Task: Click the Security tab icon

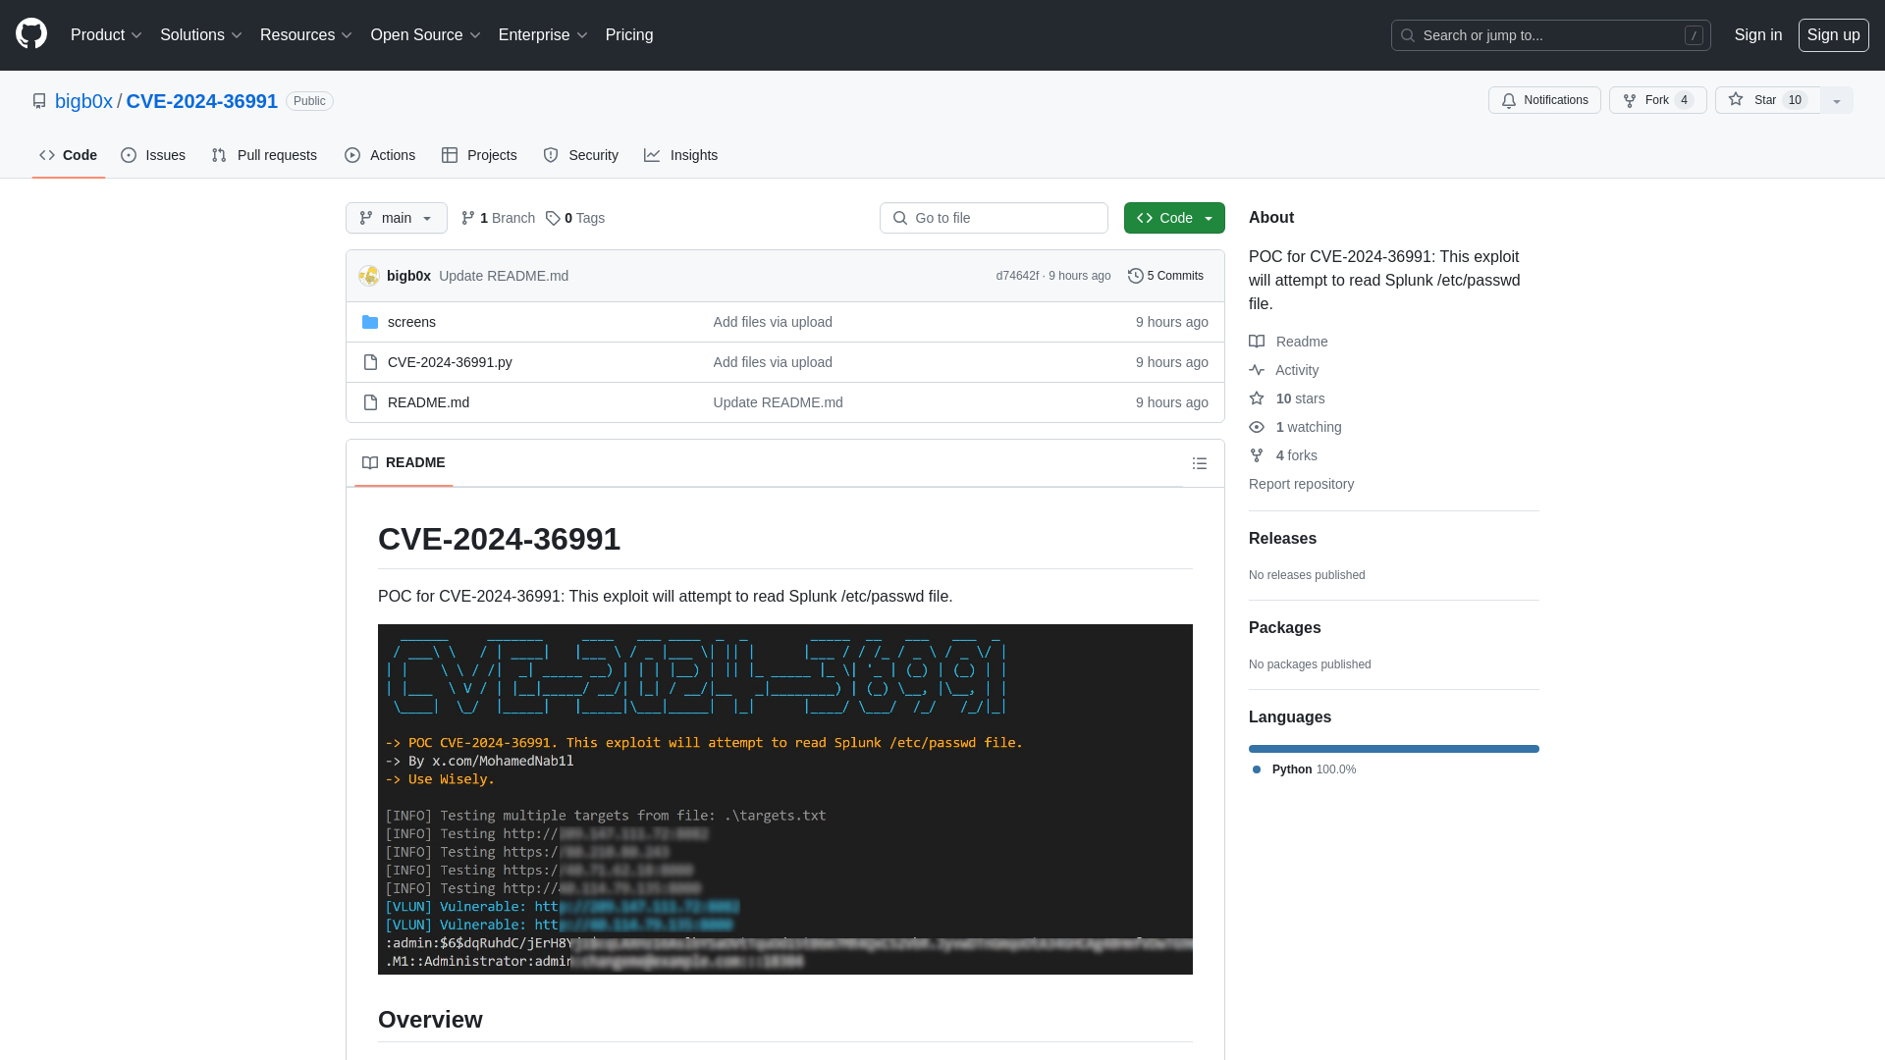Action: tap(550, 154)
